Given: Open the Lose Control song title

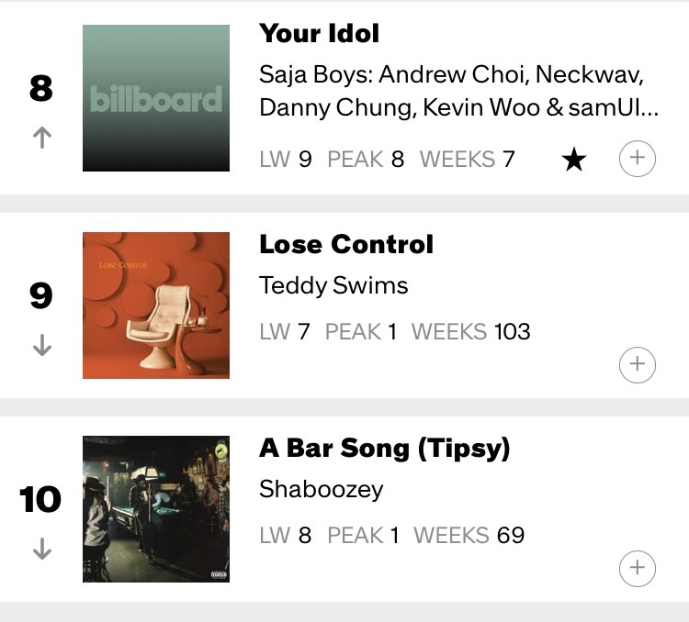Looking at the screenshot, I should (346, 244).
